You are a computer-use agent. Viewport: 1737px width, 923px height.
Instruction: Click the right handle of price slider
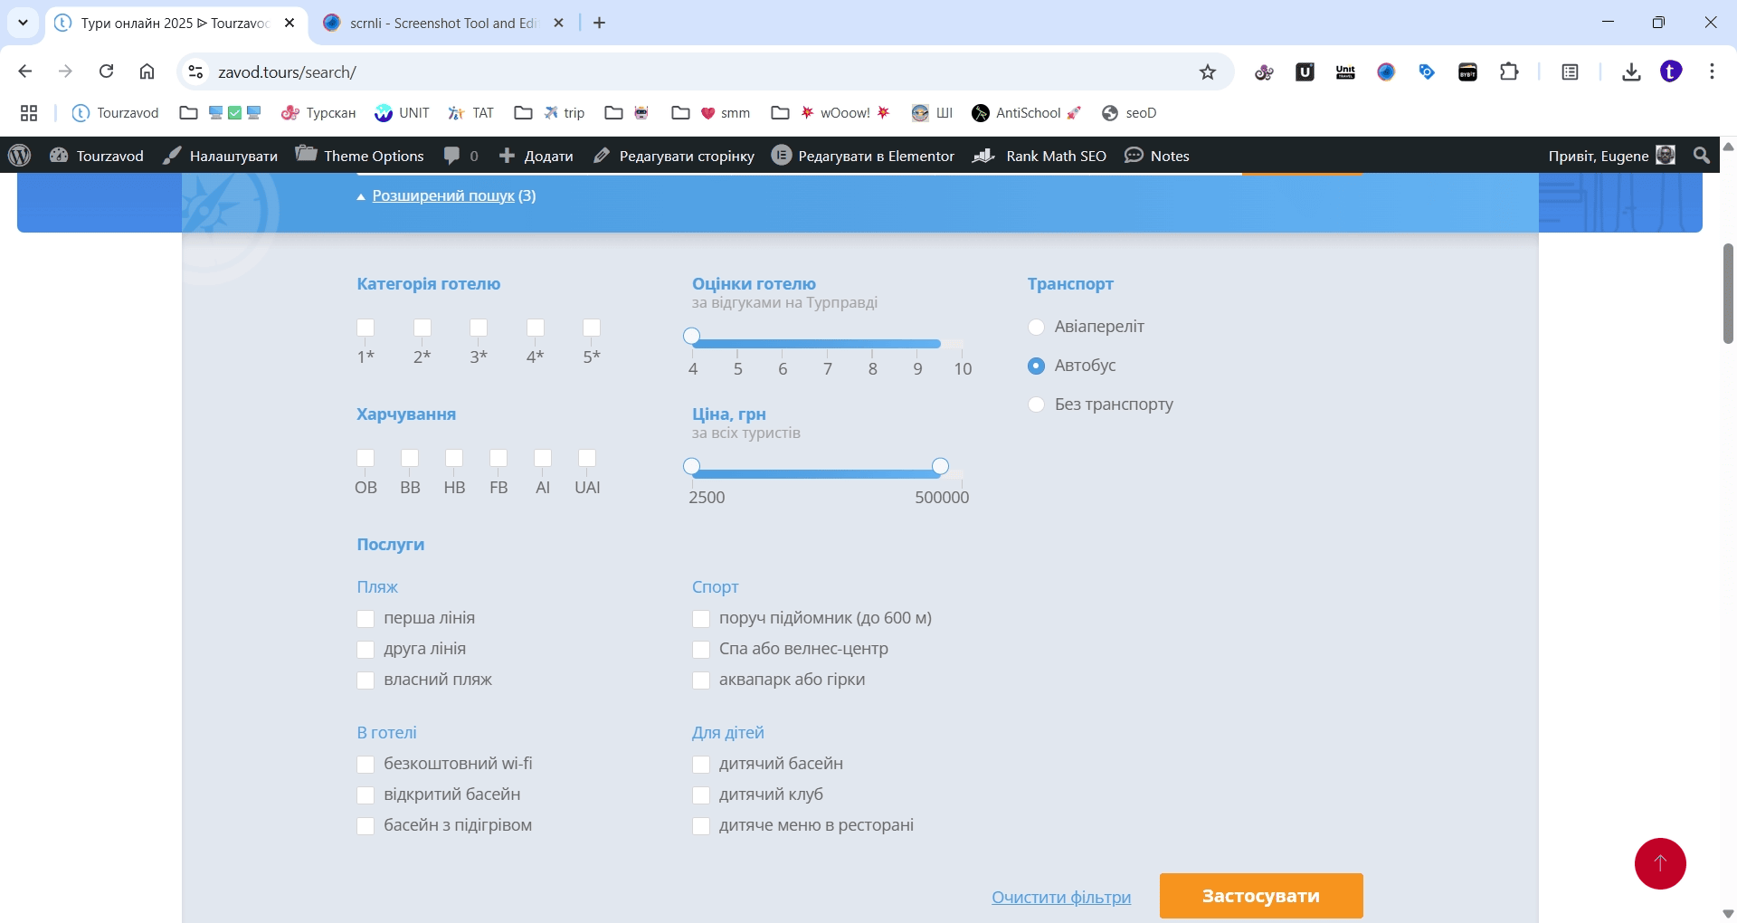click(940, 466)
